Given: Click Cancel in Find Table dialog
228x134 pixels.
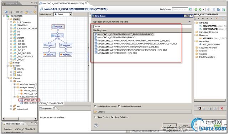Looking at the screenshot, I should point(185,125).
